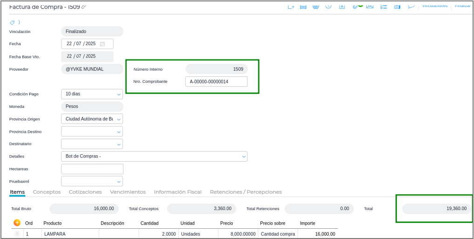Click the checklist icon in top toolbar
Image resolution: width=474 pixels, height=239 pixels.
[384, 7]
